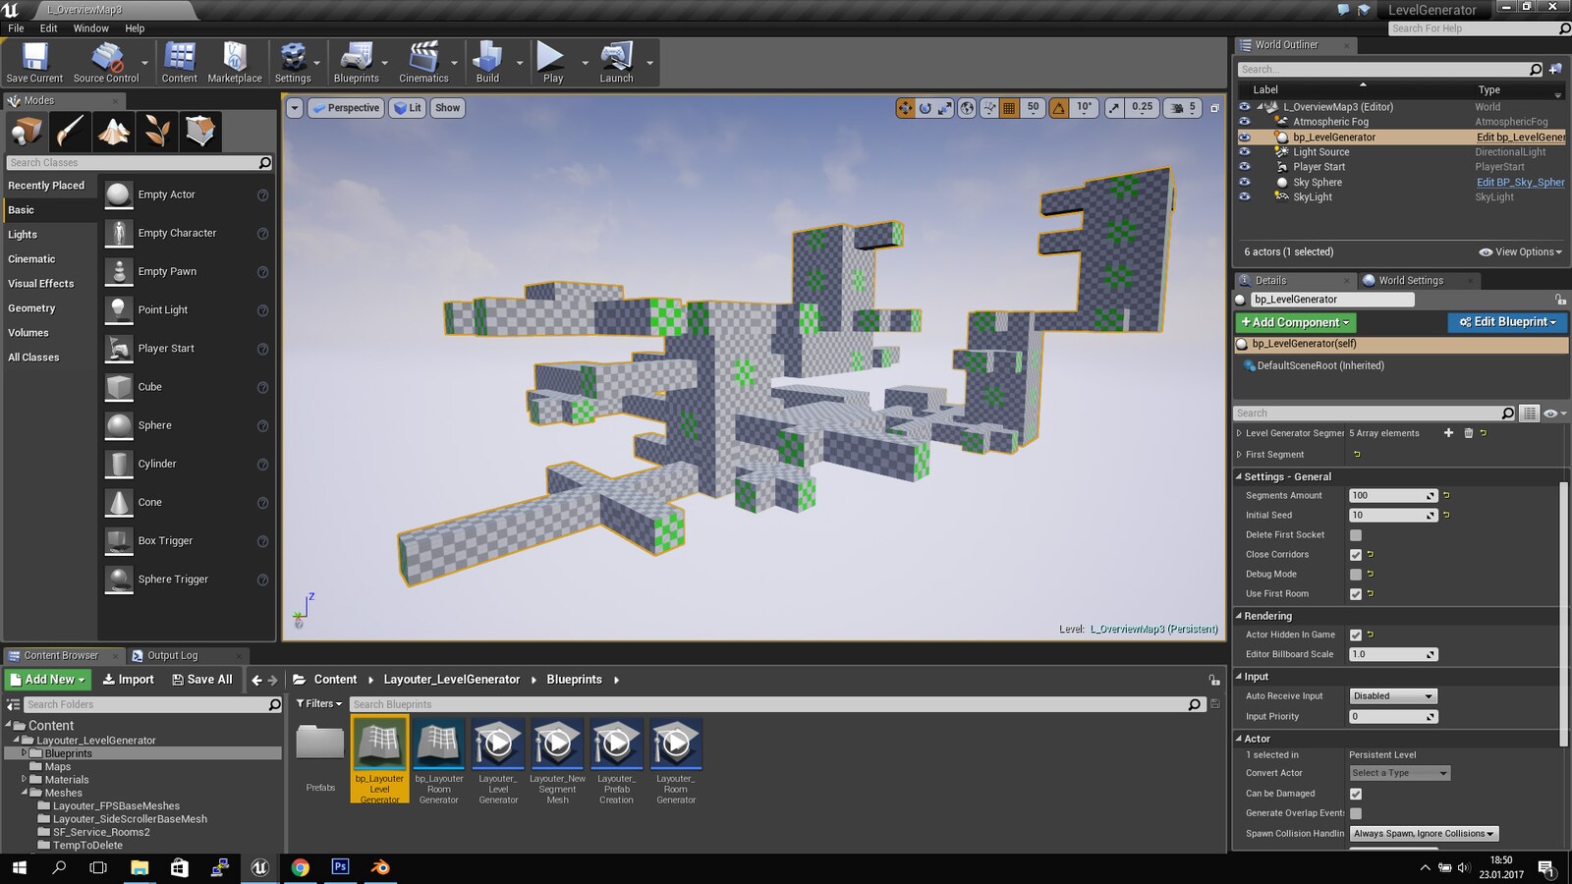Open Spawn Collision Handling dropdown
Image resolution: width=1572 pixels, height=884 pixels.
tap(1424, 834)
